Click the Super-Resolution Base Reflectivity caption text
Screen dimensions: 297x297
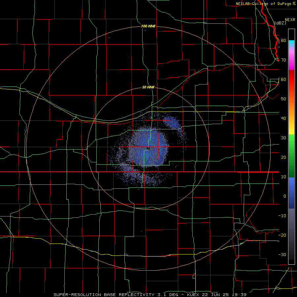[150, 295]
